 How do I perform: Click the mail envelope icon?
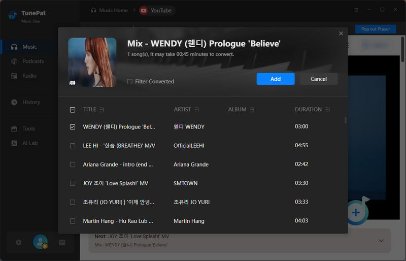[62, 242]
